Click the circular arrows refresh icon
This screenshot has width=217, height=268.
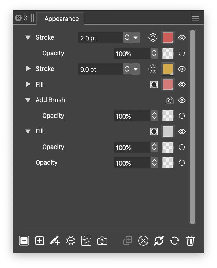[x=175, y=241]
